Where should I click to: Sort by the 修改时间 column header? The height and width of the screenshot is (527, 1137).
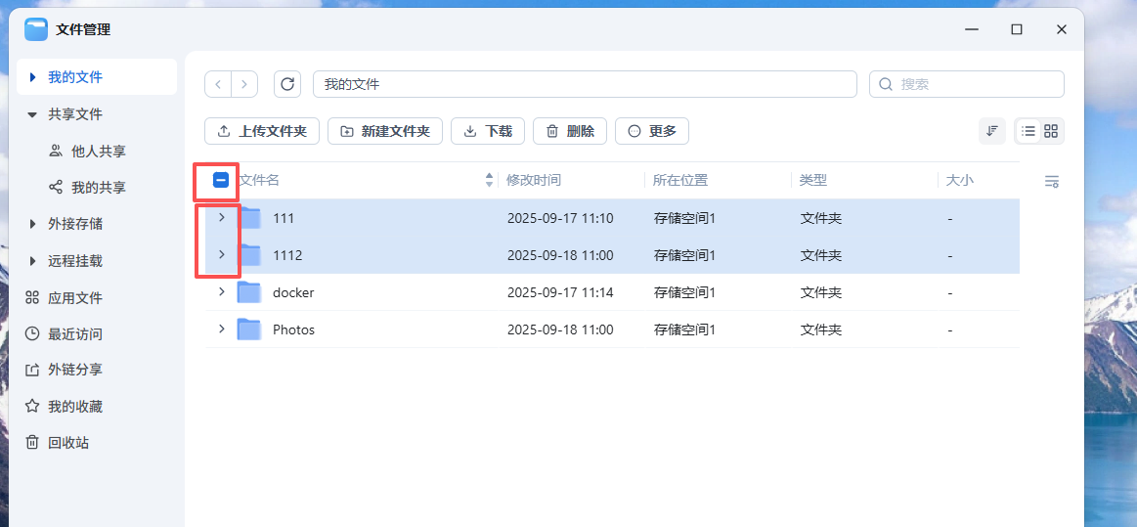coord(534,180)
